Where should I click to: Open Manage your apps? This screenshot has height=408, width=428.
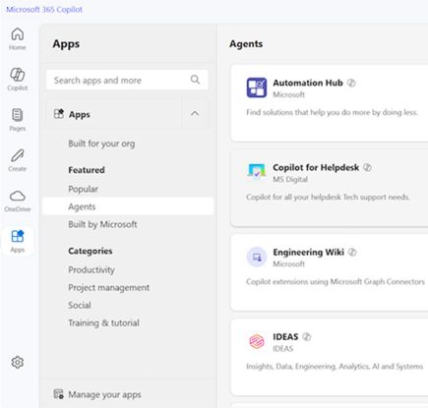(104, 394)
